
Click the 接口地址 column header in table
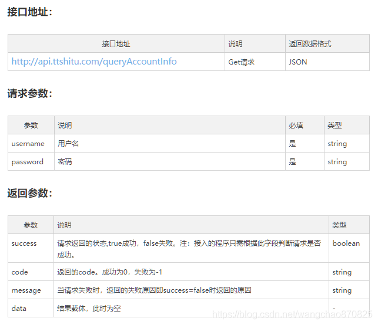[116, 44]
